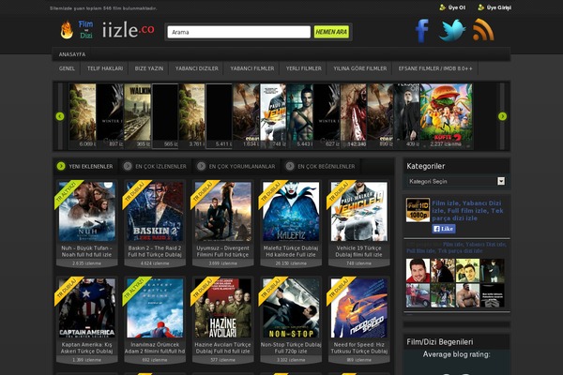Open 'Kaptan Amerika: Kış Askeri' title link
Viewport: 563px width, 375px height.
[87, 348]
